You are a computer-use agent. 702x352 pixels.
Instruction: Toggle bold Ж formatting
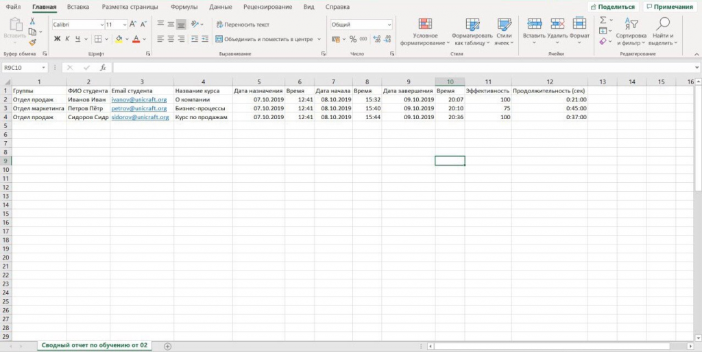(x=57, y=39)
